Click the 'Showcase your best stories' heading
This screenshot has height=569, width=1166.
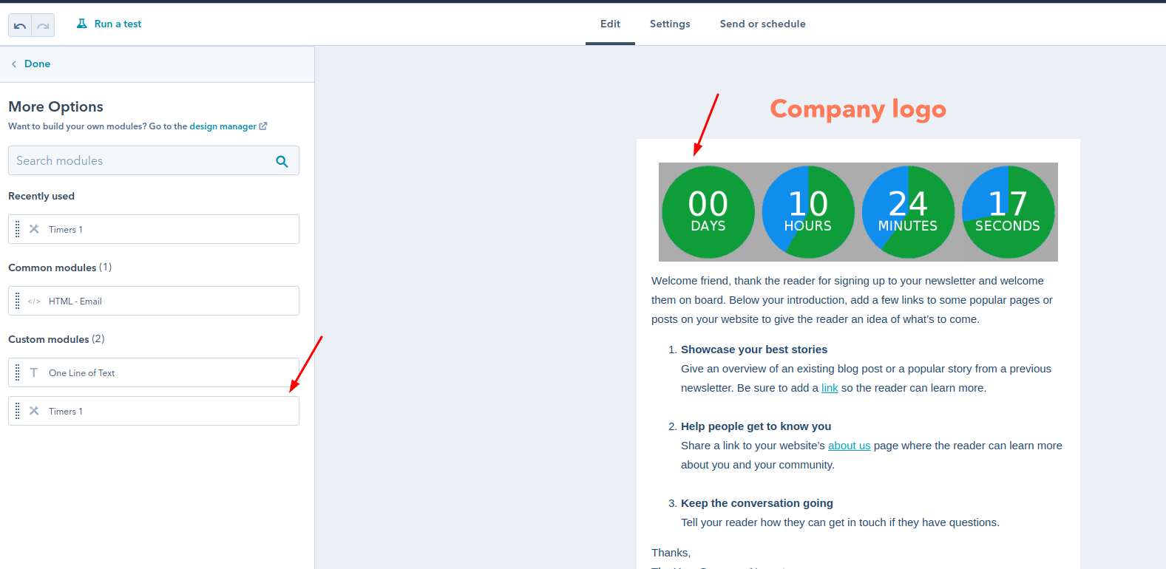click(x=754, y=350)
